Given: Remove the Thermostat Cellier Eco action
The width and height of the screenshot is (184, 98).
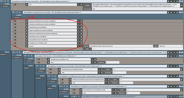Looking at the screenshot, I should coord(27,27).
